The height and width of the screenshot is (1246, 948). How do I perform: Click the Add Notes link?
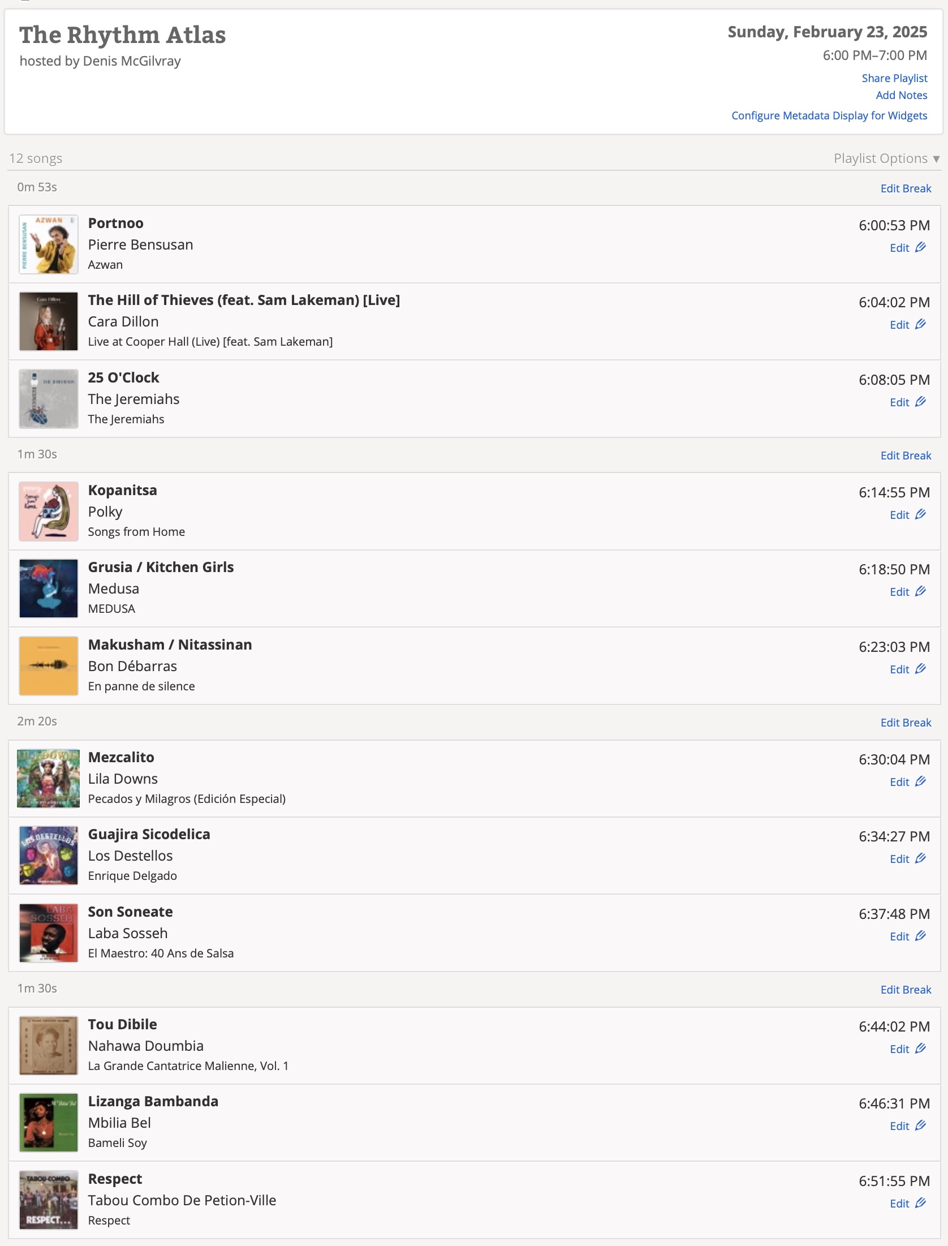901,95
